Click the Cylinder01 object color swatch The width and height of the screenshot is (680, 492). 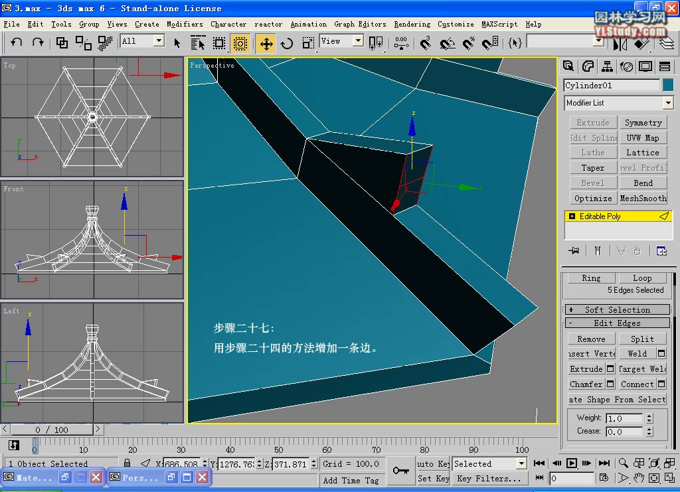[x=668, y=85]
